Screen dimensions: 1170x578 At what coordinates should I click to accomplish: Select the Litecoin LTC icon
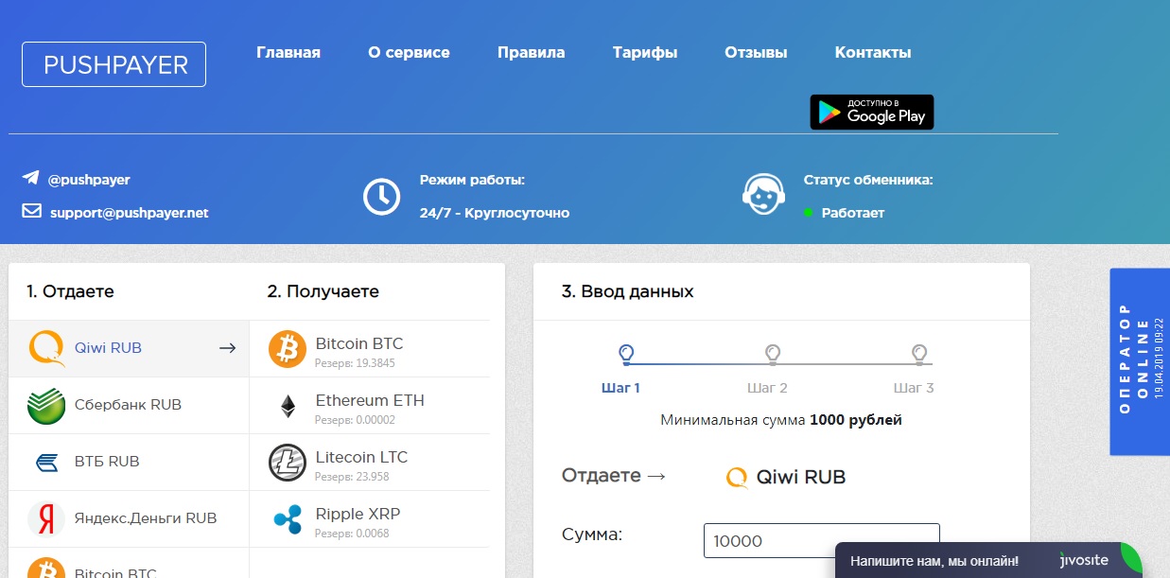pyautogui.click(x=288, y=463)
